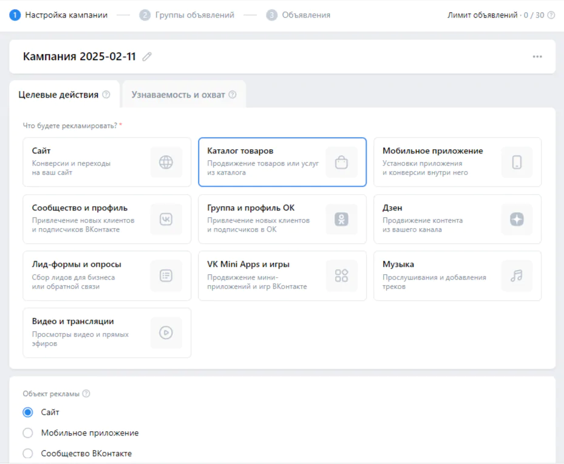564x464 pixels.
Task: Click play icon in Видео и трансляции
Action: pyautogui.click(x=166, y=333)
